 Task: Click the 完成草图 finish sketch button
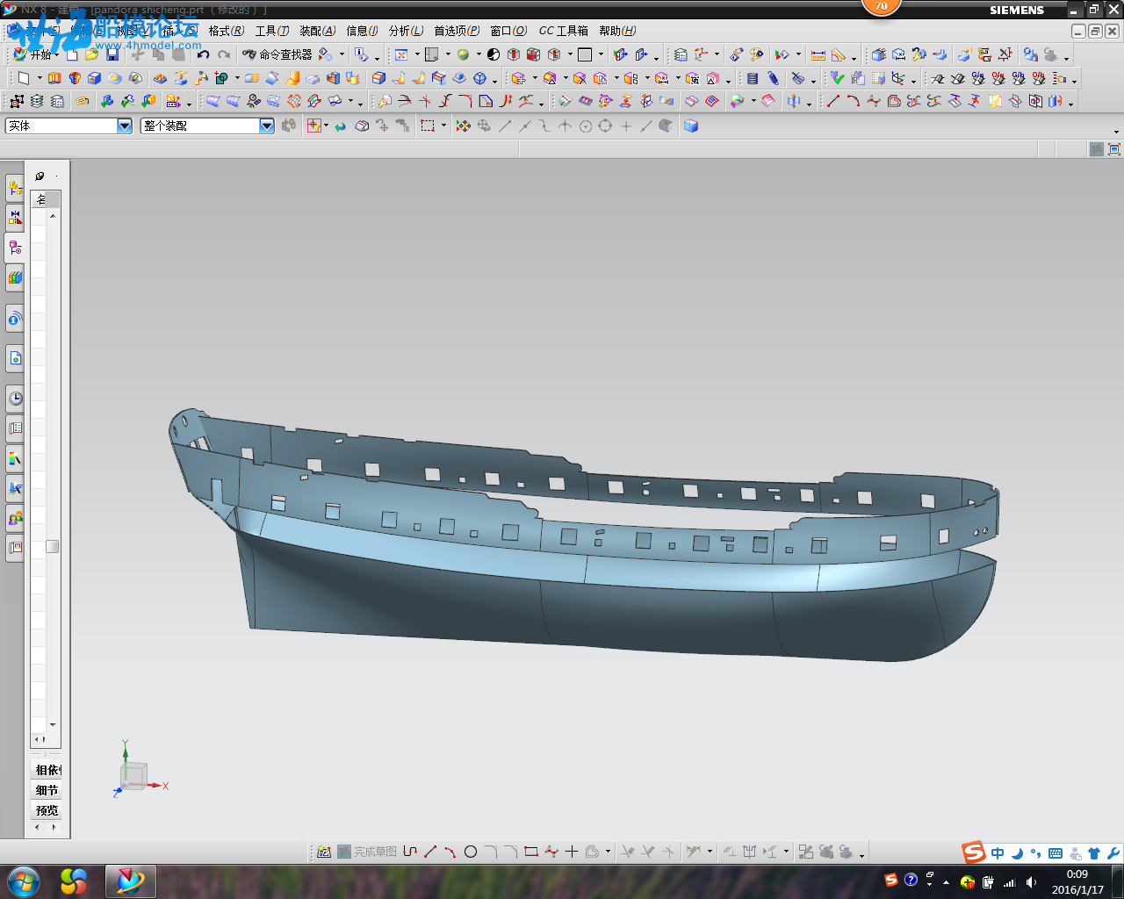pyautogui.click(x=367, y=852)
